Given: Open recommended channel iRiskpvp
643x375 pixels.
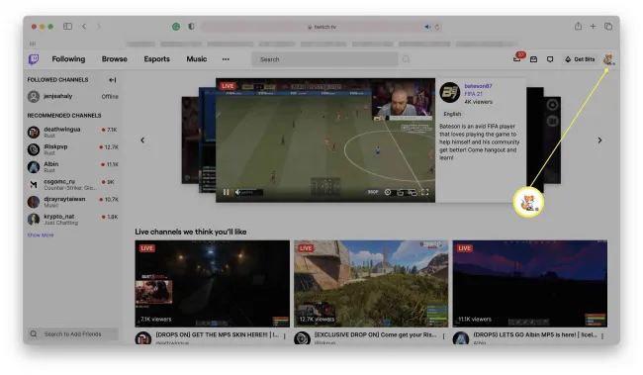Looking at the screenshot, I should [x=72, y=149].
